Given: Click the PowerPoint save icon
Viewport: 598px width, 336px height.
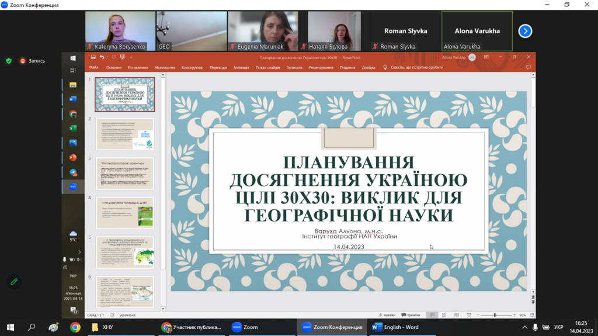Looking at the screenshot, I should click(93, 57).
